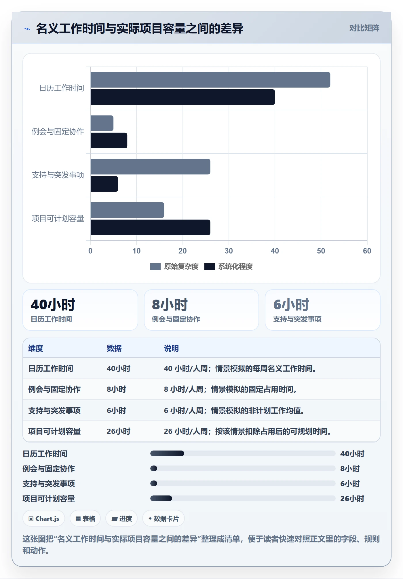Click the gray 项目可计划容量 chart bar

tap(128, 210)
